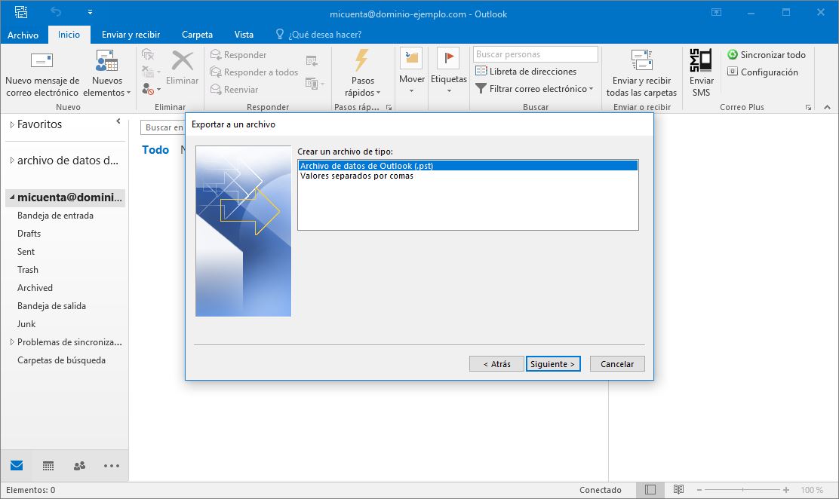Click the < Atrás button
Image resolution: width=839 pixels, height=499 pixels.
[496, 363]
